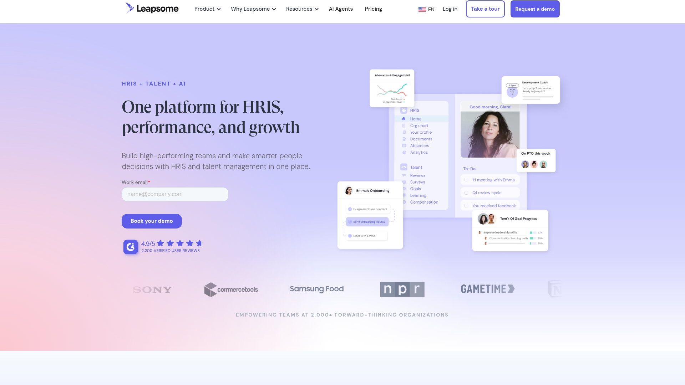
Task: Click the Development Coach AI agent icon
Action: (x=512, y=91)
